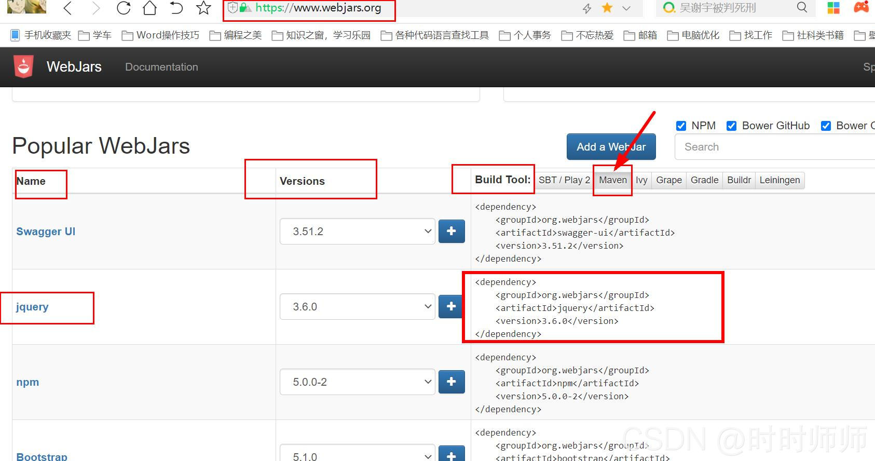Click the search magnifier icon
The width and height of the screenshot is (875, 461).
(802, 7)
